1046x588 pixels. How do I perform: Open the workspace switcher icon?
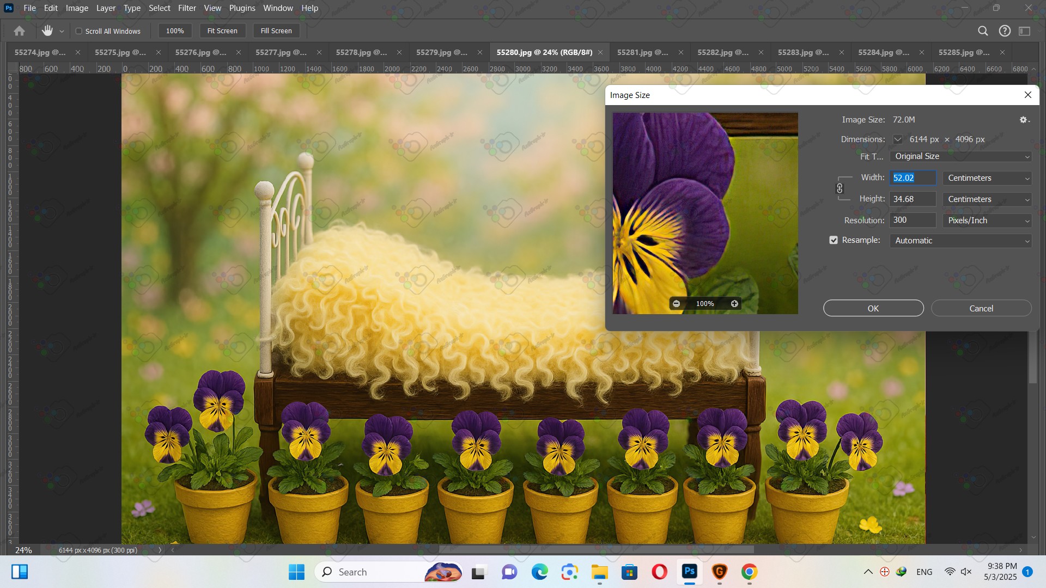coord(1025,31)
